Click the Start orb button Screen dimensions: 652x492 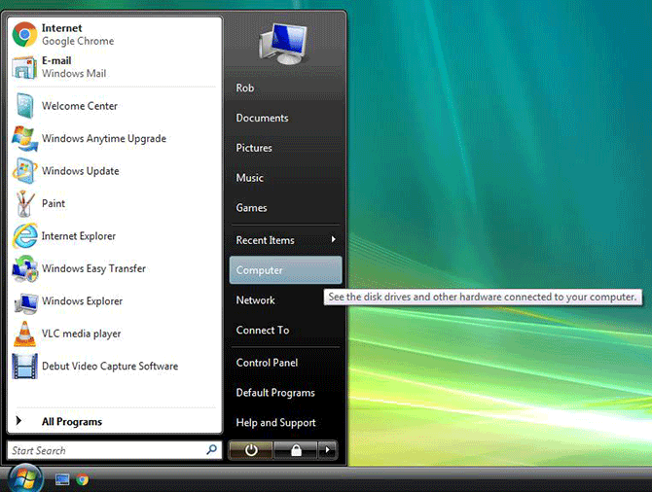point(25,477)
